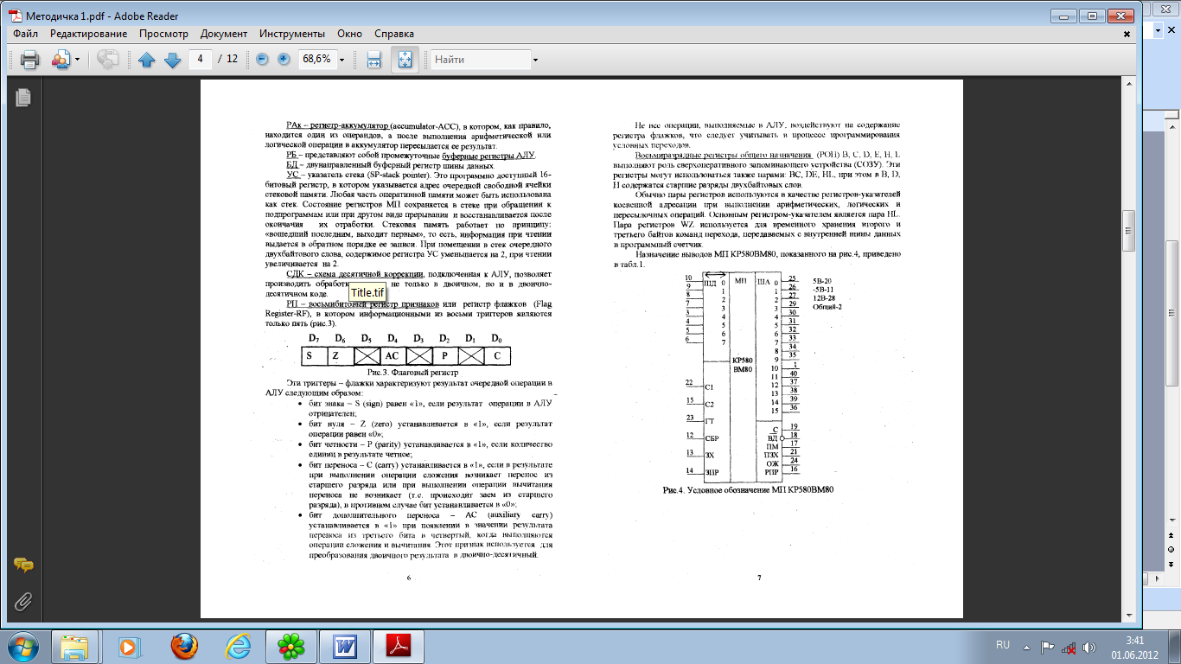Click the AC cell in flag register

[392, 355]
